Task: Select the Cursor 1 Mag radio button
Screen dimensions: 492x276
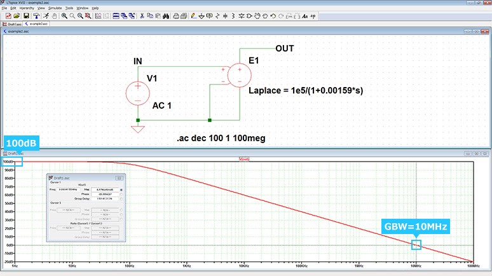Action: tap(121, 190)
